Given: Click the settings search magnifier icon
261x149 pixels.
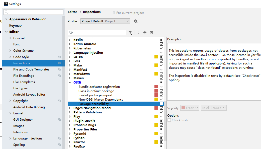Looking at the screenshot, I should tap(7, 12).
